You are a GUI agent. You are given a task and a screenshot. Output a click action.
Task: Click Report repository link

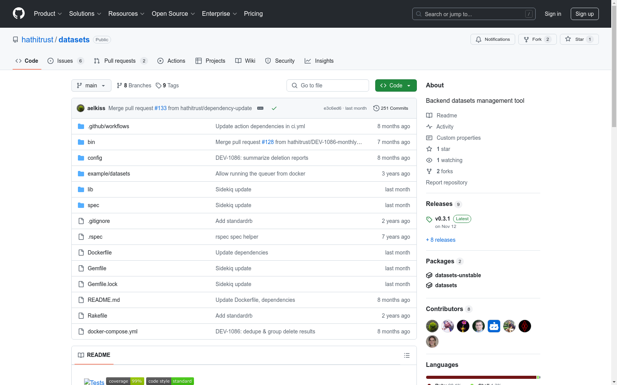tap(447, 182)
